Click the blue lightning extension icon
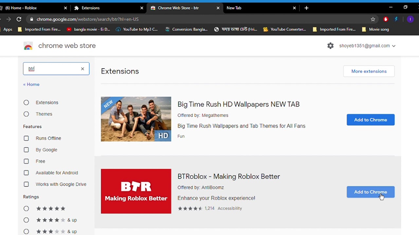Image resolution: width=419 pixels, height=235 pixels. 396,19
